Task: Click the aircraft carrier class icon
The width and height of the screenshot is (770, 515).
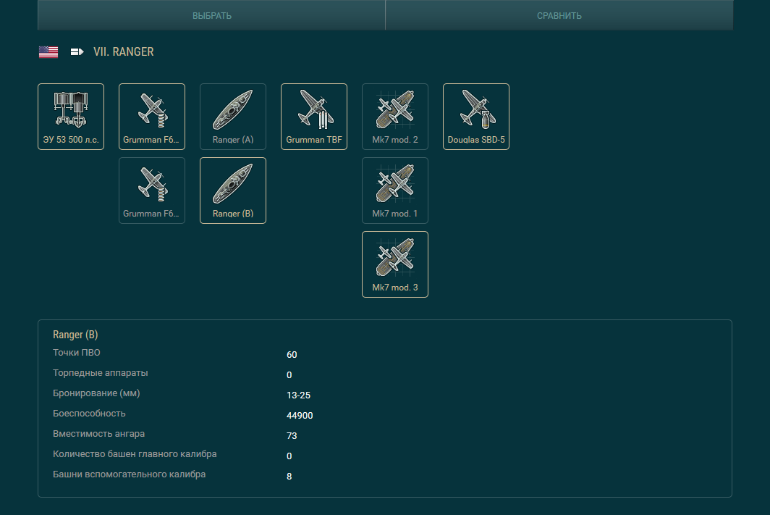Action: tap(77, 51)
